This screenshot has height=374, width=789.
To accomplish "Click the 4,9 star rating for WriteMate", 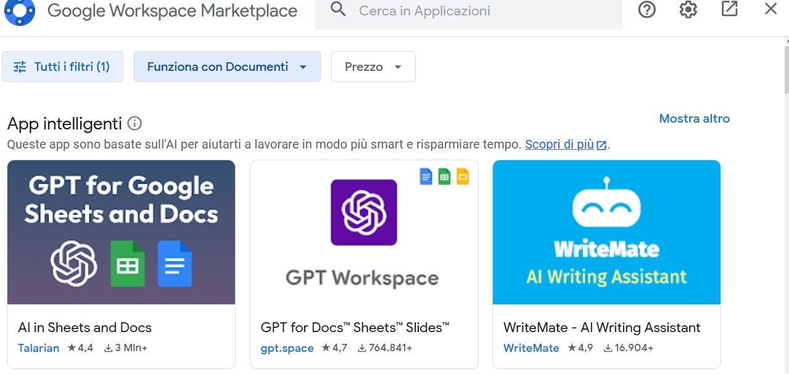I will coord(580,348).
